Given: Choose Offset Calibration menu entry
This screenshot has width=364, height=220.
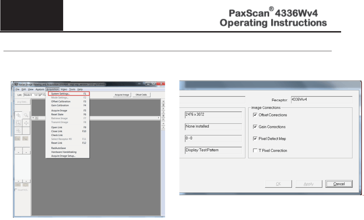Looking at the screenshot, I should [x=68, y=102].
